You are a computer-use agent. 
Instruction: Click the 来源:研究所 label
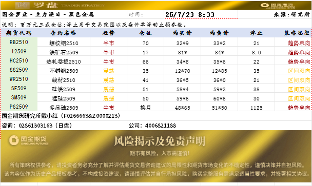291,14
